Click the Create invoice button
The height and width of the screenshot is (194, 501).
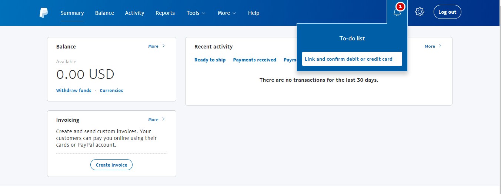[111, 165]
